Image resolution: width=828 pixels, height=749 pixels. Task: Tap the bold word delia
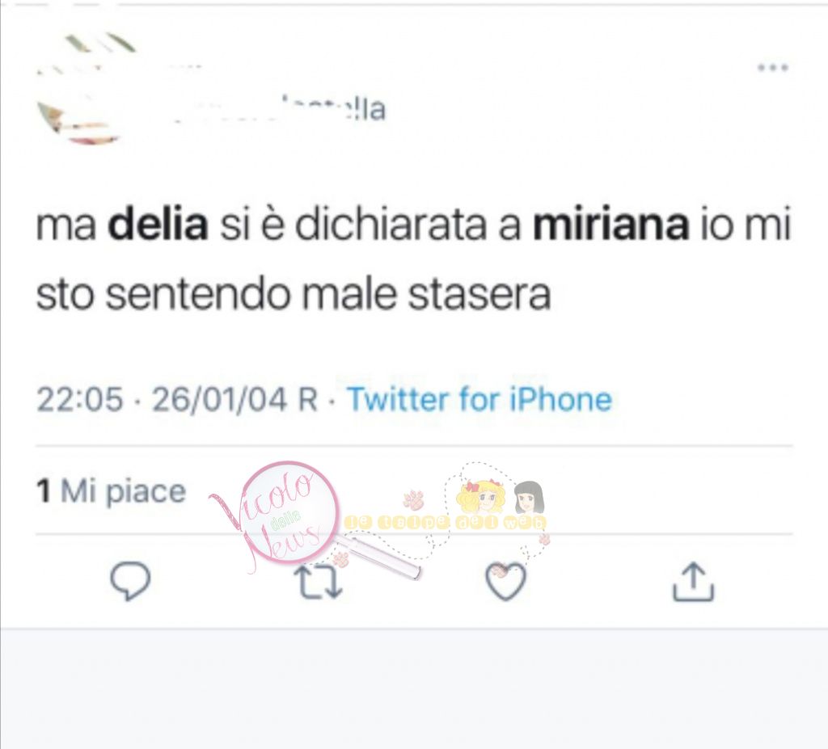pos(158,225)
